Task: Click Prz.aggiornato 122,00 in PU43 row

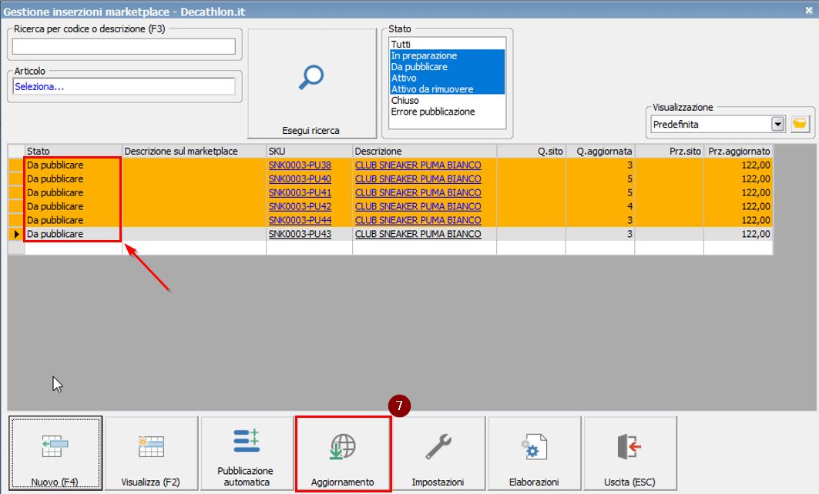Action: [x=738, y=234]
